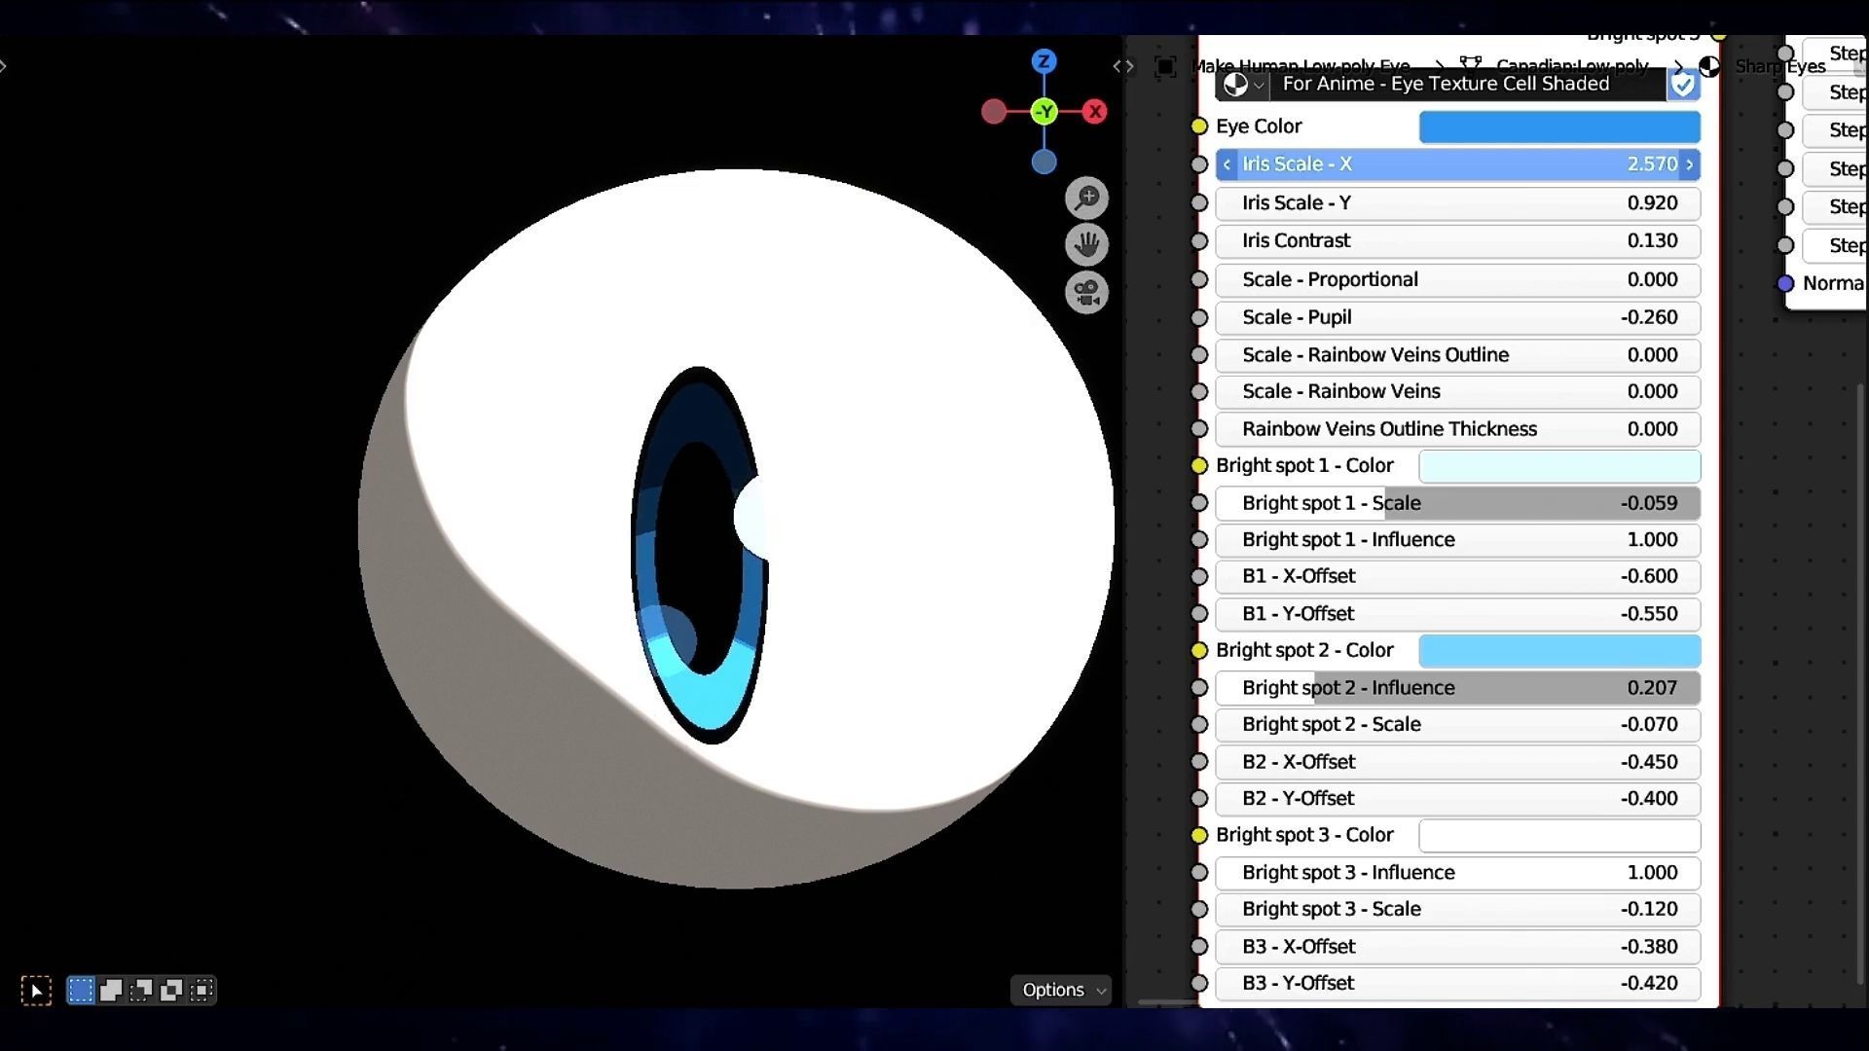1869x1051 pixels.
Task: Click the B1 - X-Offset field
Action: tap(1457, 577)
